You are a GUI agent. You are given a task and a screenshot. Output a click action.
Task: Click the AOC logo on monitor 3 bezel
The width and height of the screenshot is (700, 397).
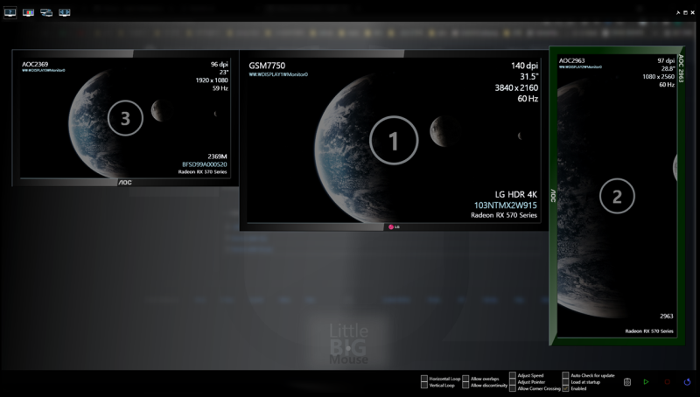[125, 183]
